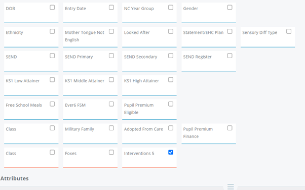305x190 pixels.
Task: Enable the Military Family checkbox
Action: 111,128
